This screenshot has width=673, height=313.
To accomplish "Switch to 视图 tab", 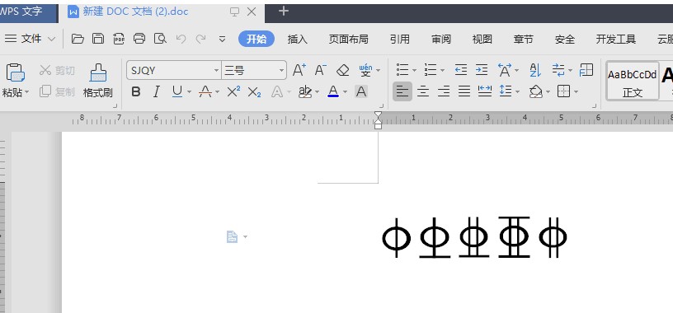I will coord(482,39).
